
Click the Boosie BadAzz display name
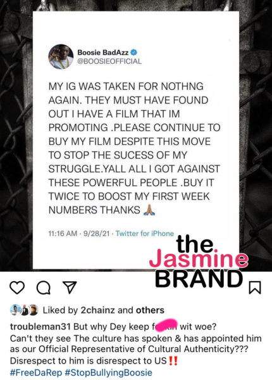103,52
